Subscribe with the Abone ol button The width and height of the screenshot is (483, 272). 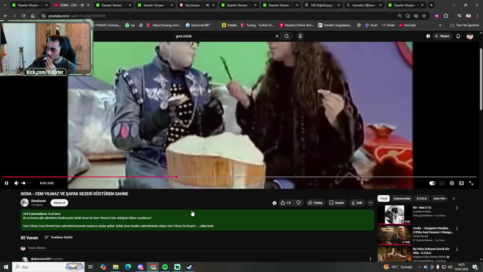coord(59,203)
